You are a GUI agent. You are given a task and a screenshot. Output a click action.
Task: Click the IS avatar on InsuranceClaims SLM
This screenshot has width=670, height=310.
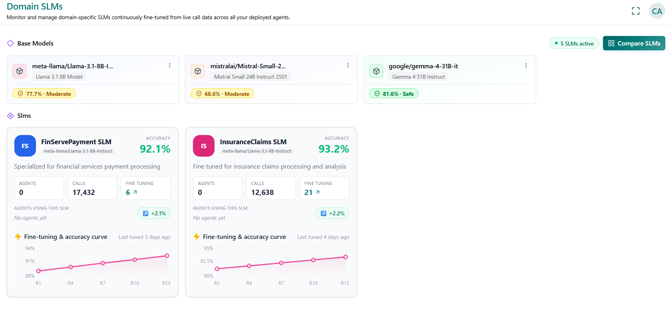204,146
